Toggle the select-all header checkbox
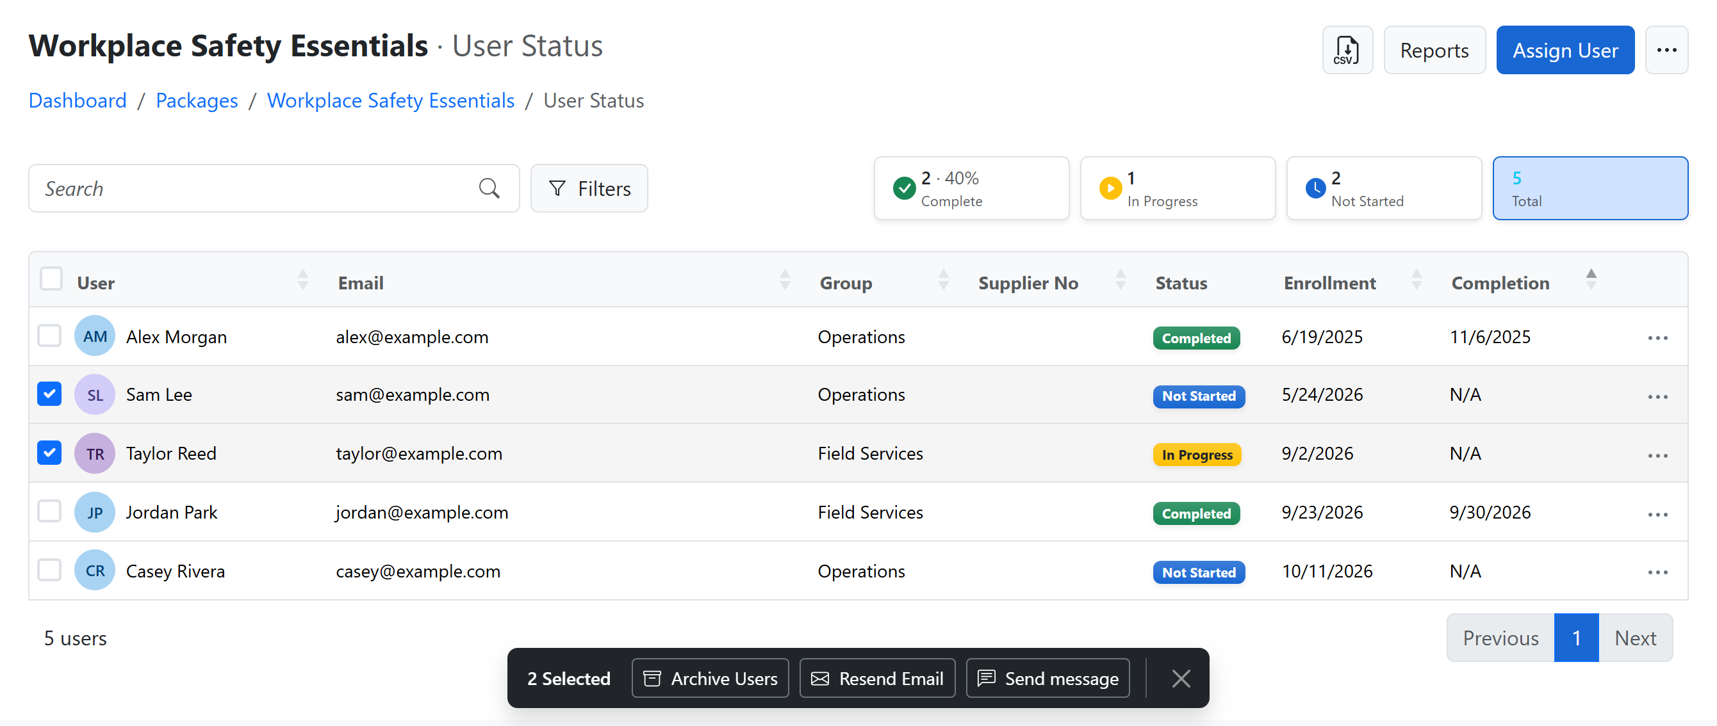The width and height of the screenshot is (1717, 726). click(51, 279)
